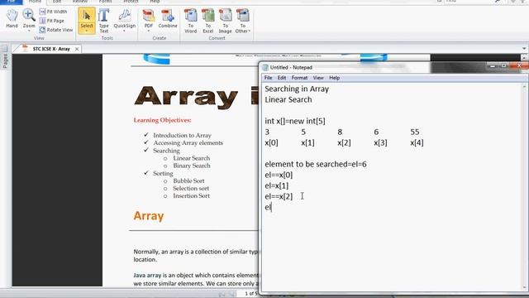
Task: Click 'Searching in Array' line in Notepad
Action: coord(297,89)
